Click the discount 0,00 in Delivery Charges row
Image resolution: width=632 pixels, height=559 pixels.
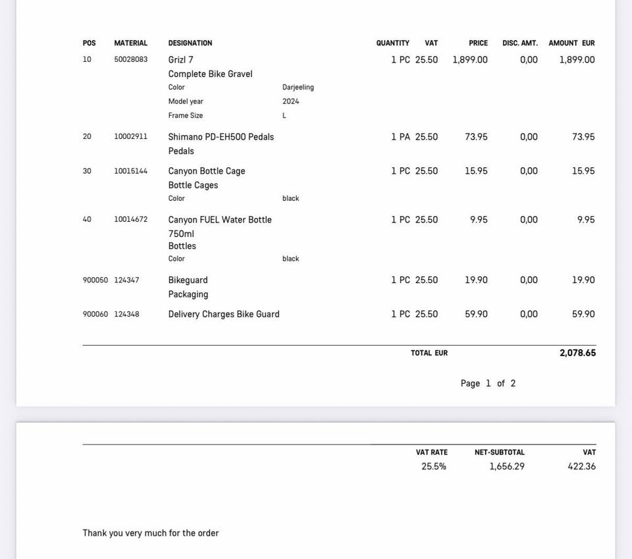[x=529, y=314]
